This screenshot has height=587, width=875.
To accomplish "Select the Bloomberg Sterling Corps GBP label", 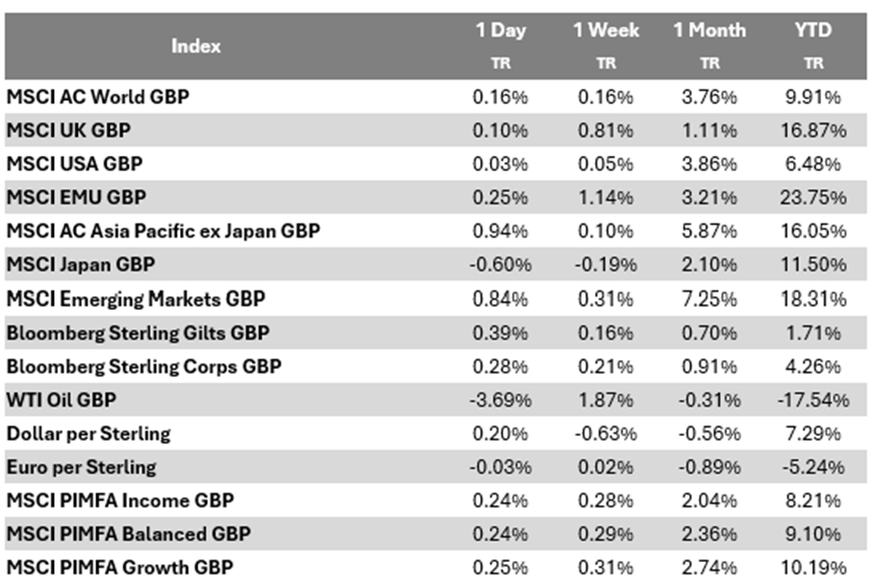I will coord(144,367).
